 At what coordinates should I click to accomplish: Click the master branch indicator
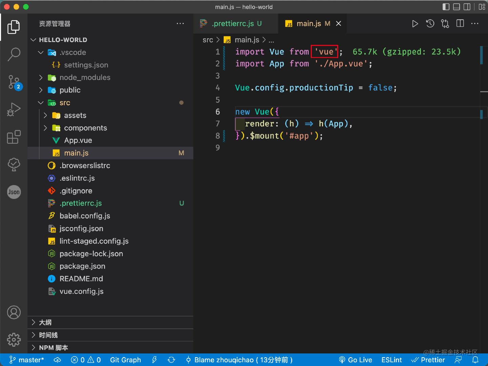27,360
